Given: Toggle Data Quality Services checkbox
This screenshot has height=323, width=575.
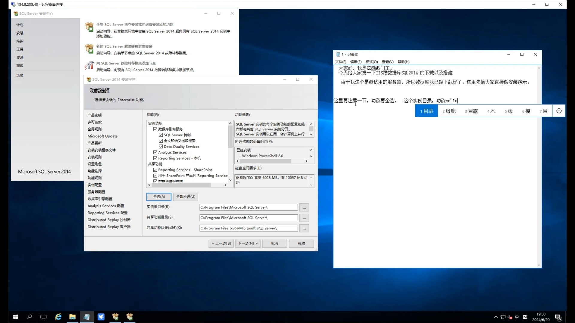Looking at the screenshot, I should point(161,147).
